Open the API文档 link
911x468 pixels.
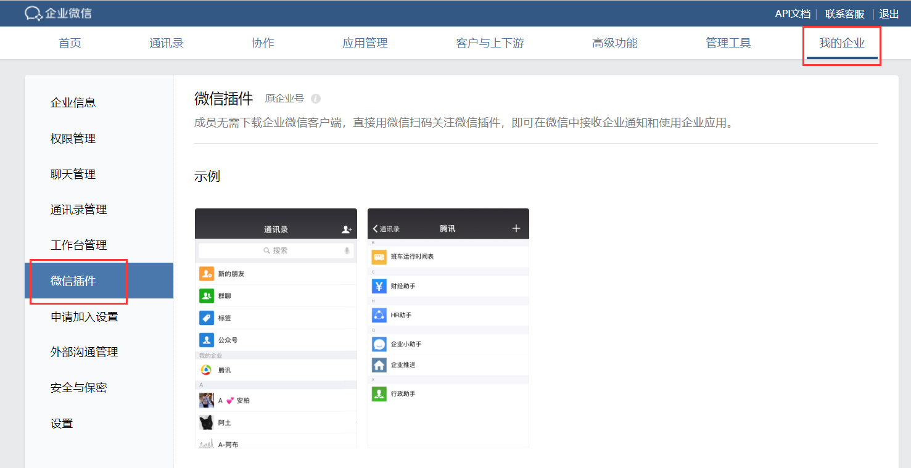[793, 14]
